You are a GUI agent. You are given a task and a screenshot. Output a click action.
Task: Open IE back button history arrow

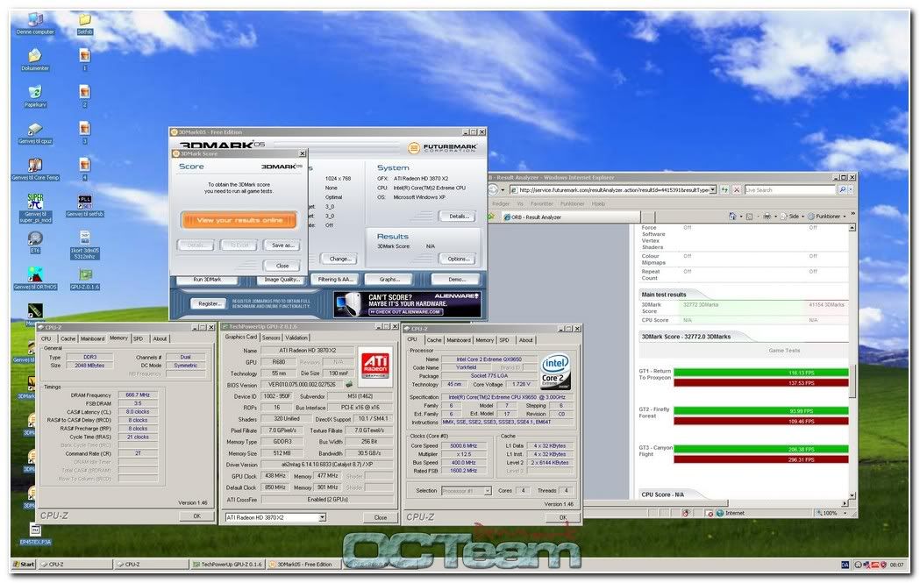pyautogui.click(x=503, y=190)
